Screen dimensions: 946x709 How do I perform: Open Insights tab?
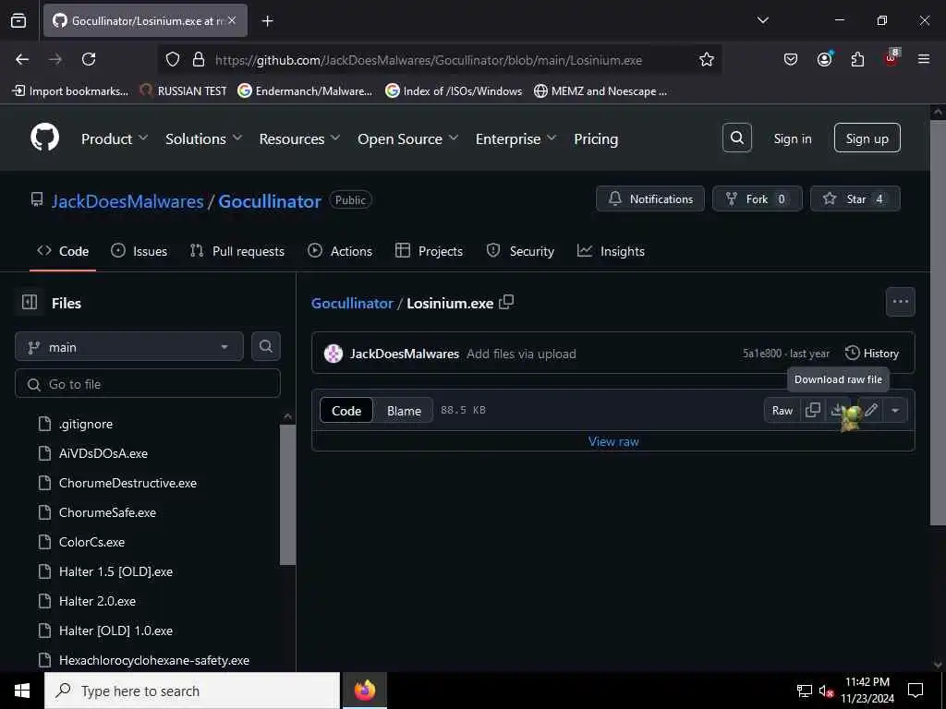(x=611, y=251)
